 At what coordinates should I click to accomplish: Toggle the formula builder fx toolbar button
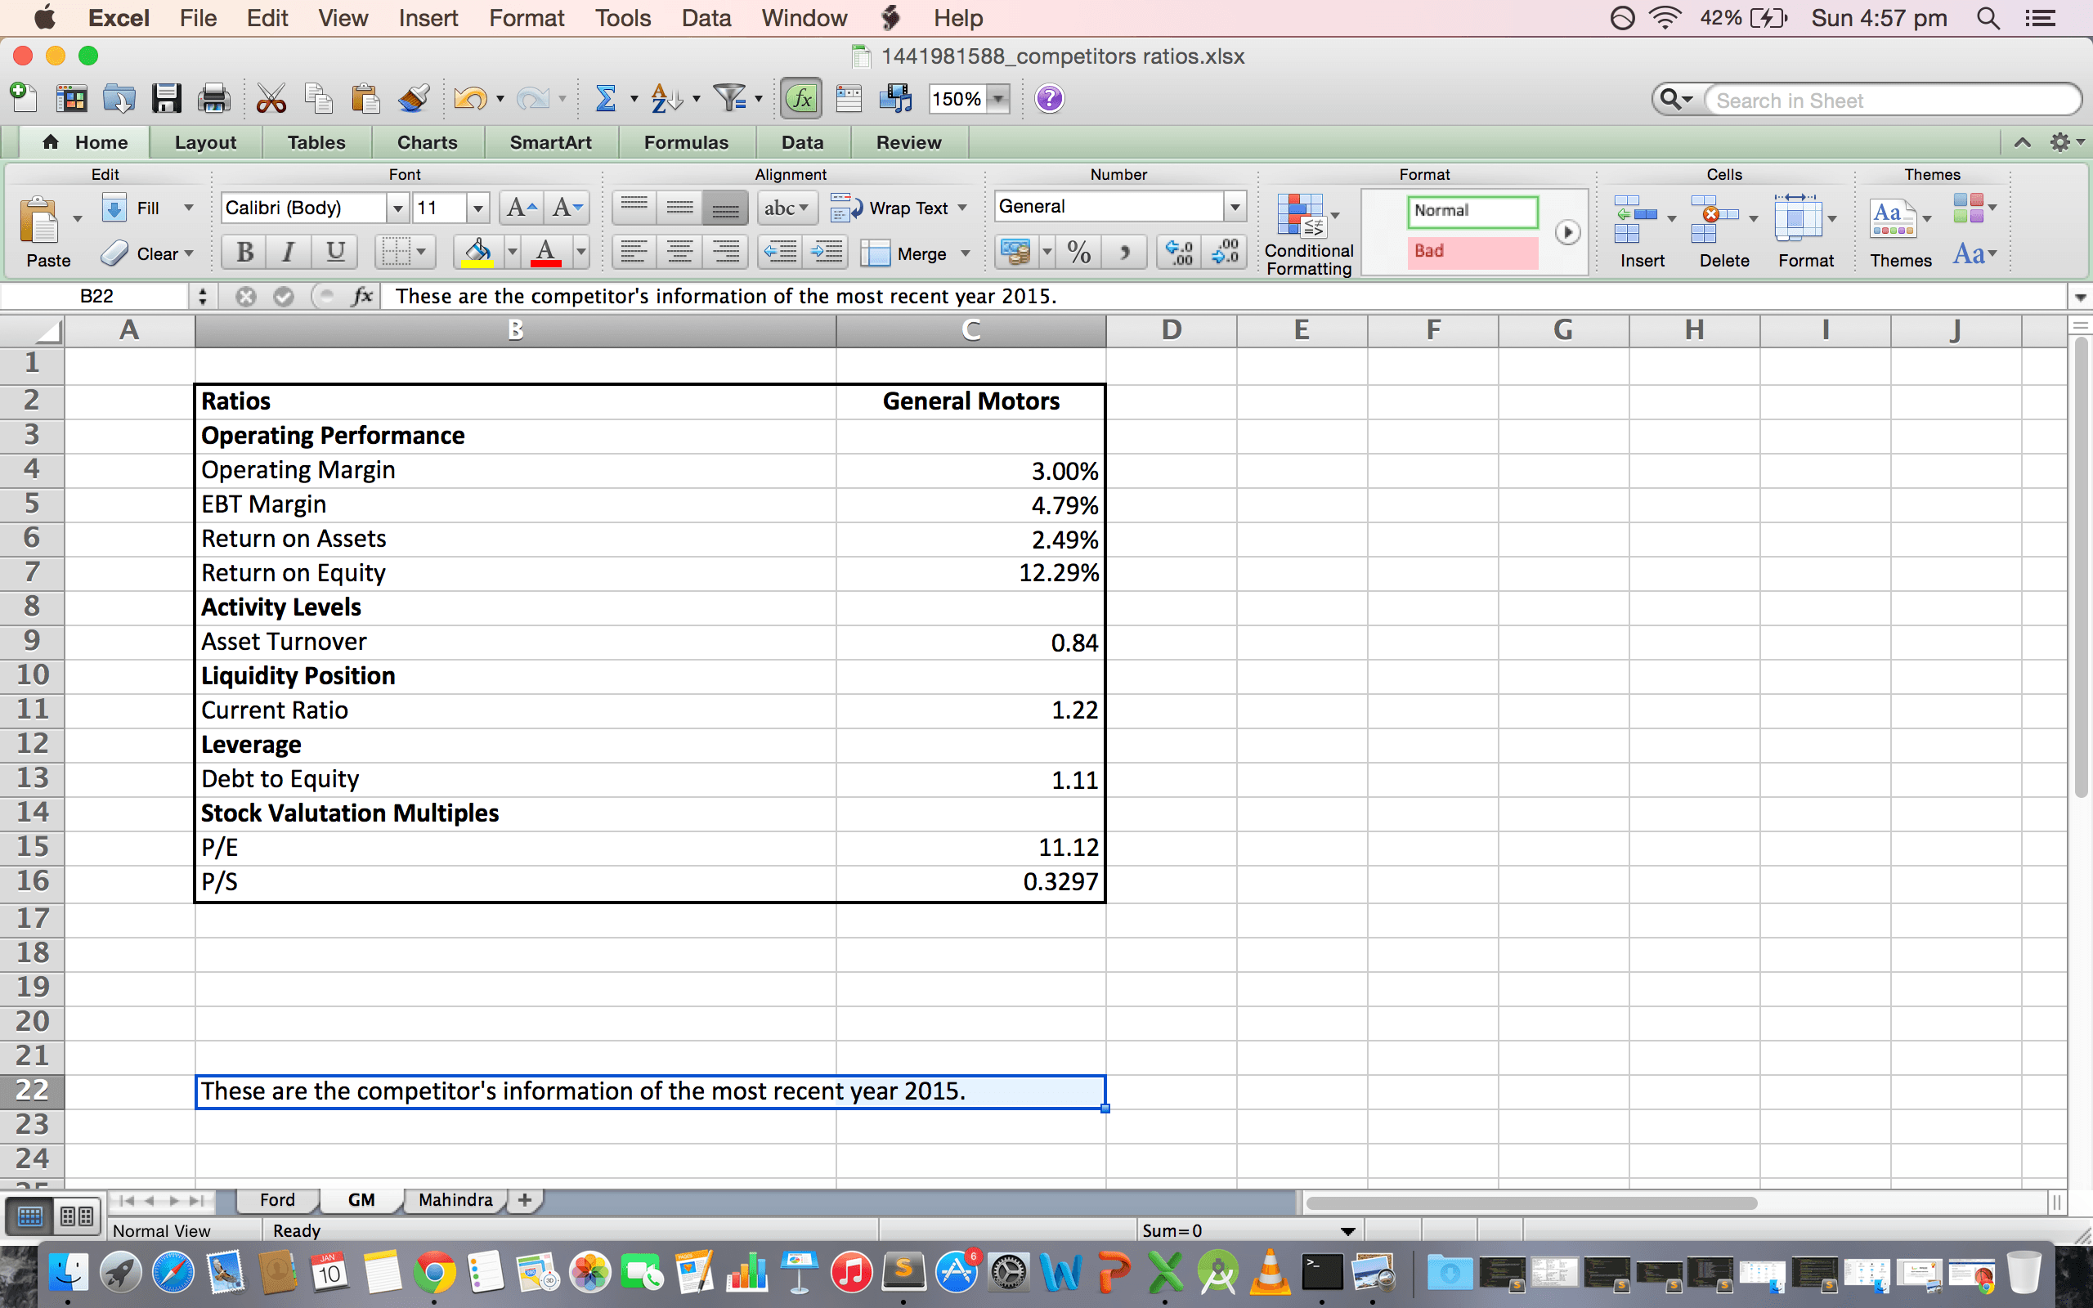click(802, 99)
